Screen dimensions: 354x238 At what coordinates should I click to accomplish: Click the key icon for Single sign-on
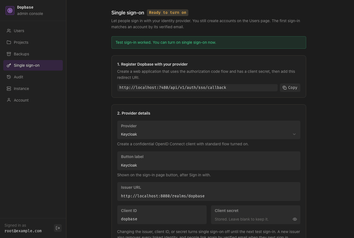(9, 65)
